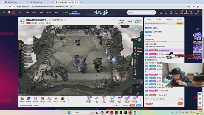Click the 发送 send button in chat

(180, 103)
